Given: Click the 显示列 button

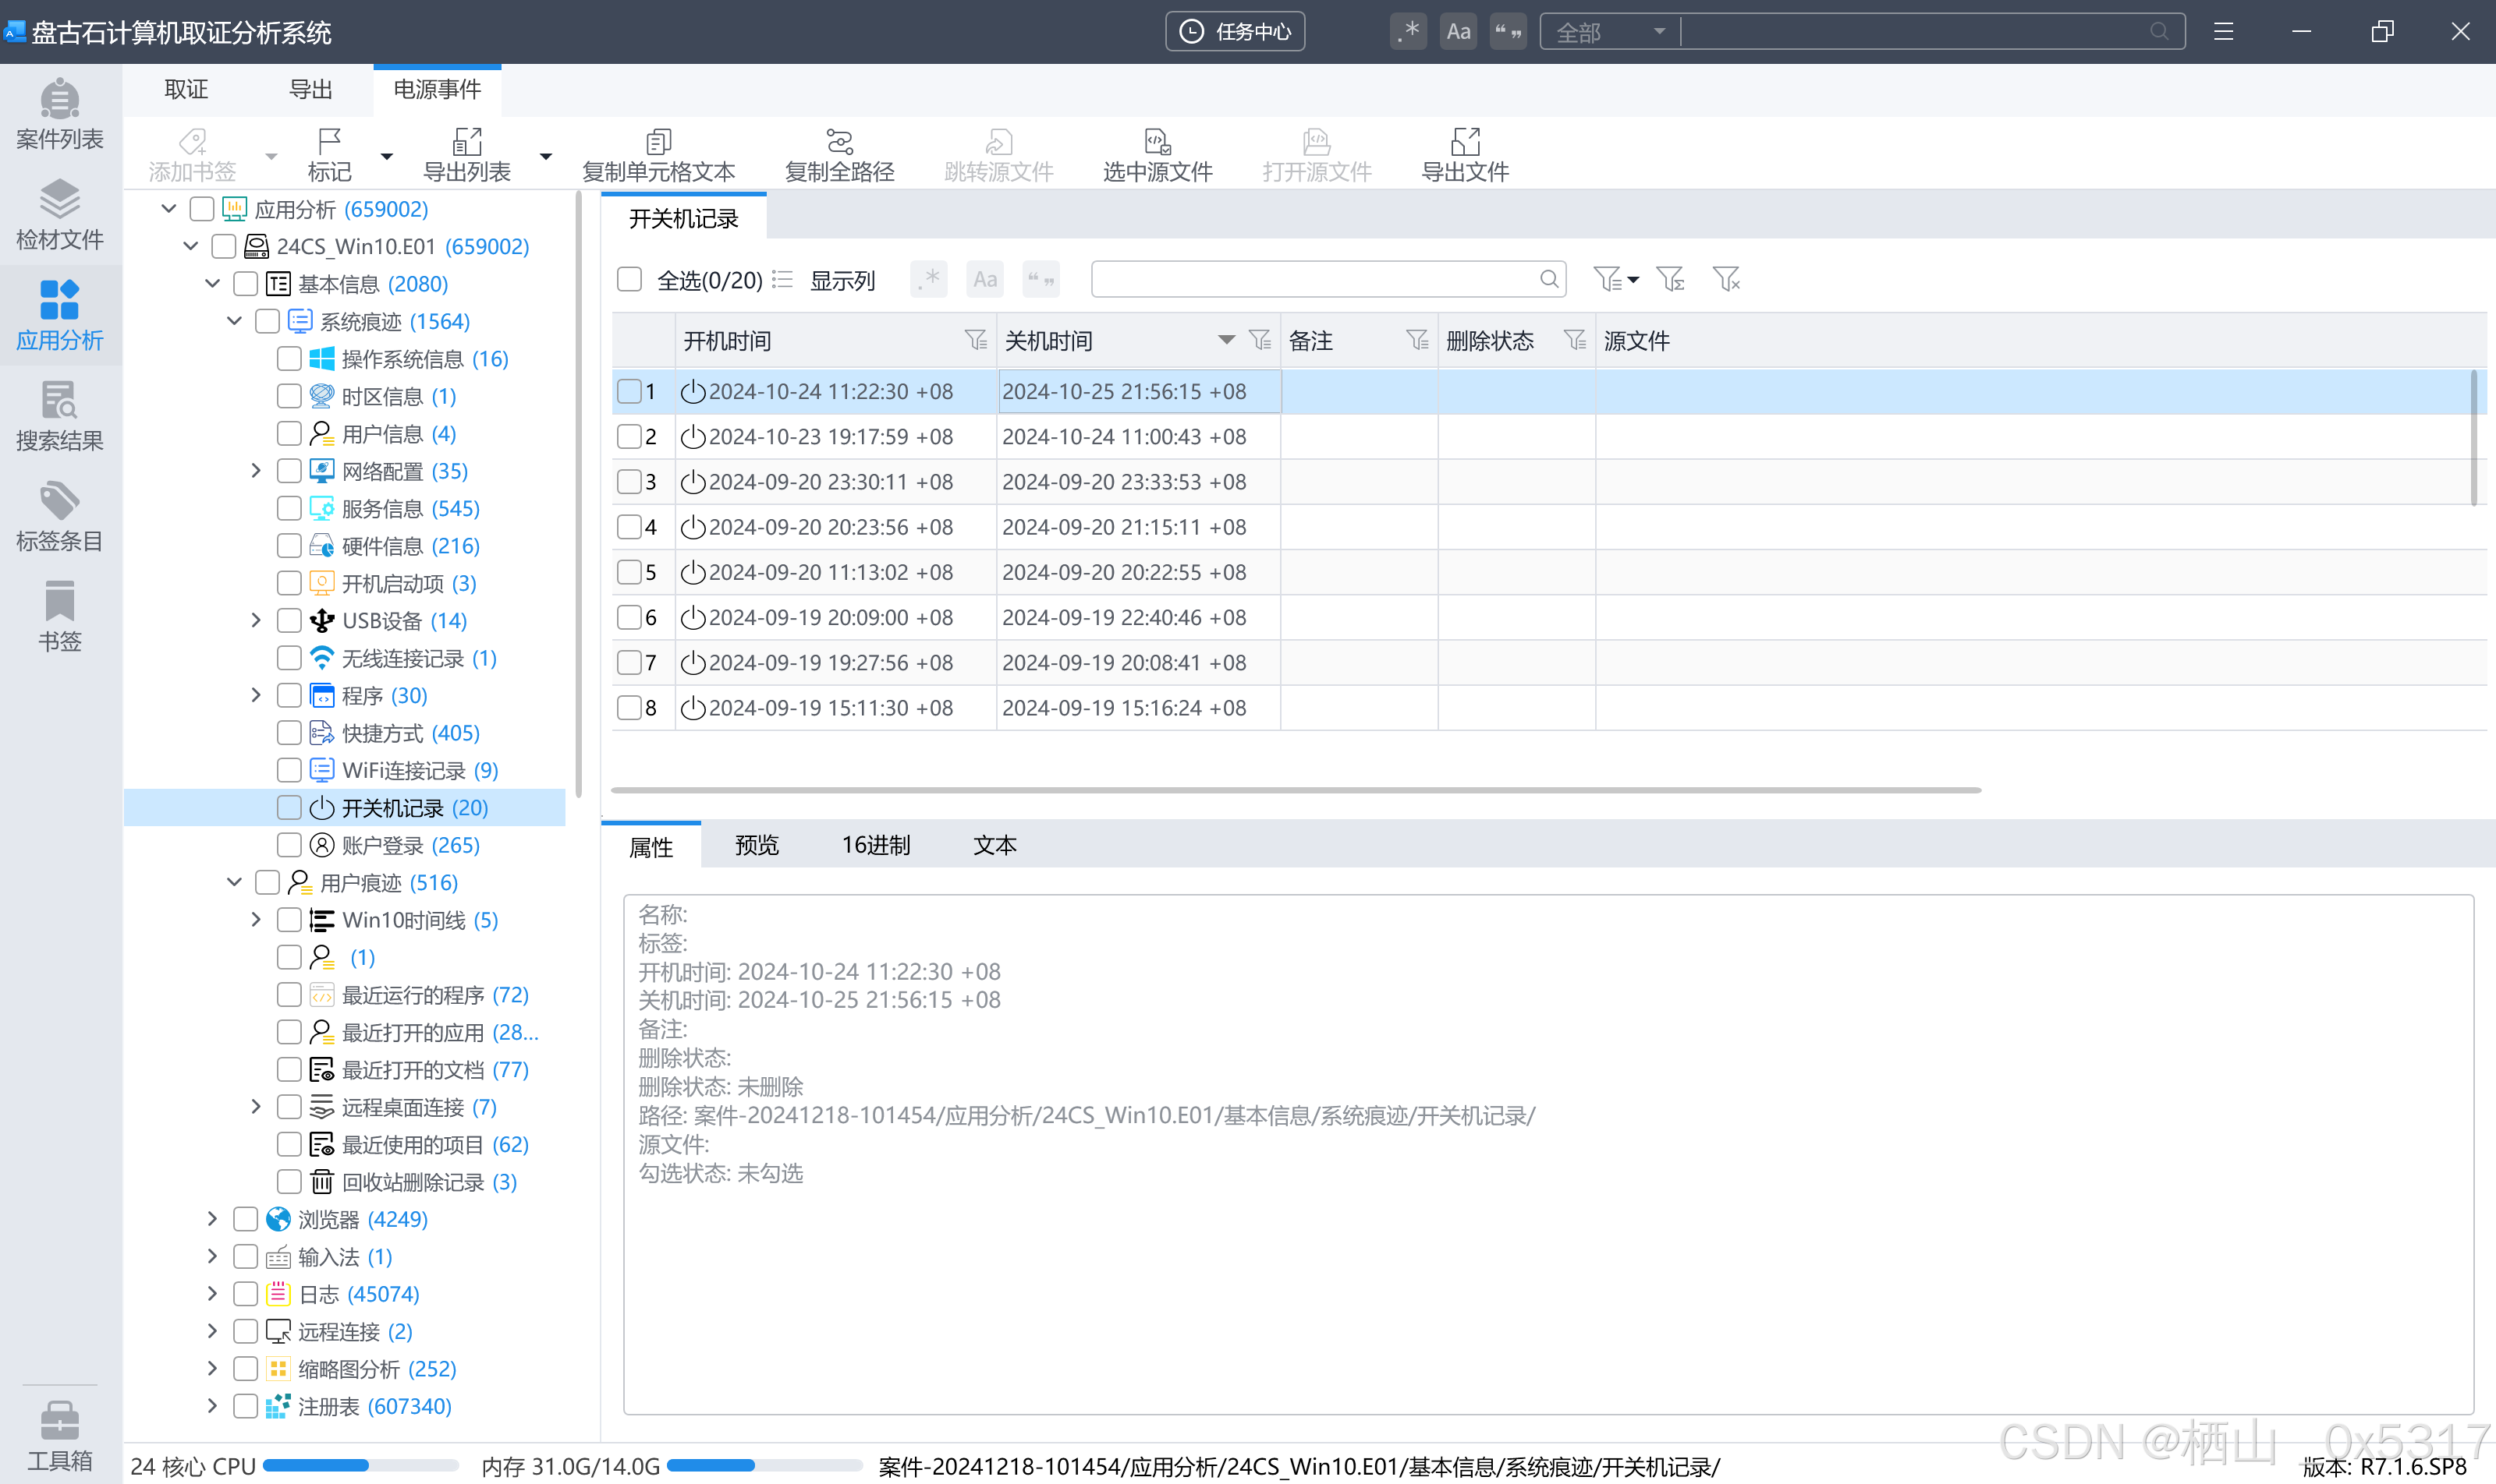Looking at the screenshot, I should click(842, 280).
